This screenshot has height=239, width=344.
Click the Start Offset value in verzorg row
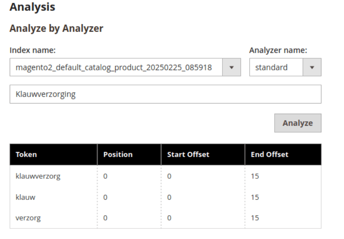coord(169,218)
